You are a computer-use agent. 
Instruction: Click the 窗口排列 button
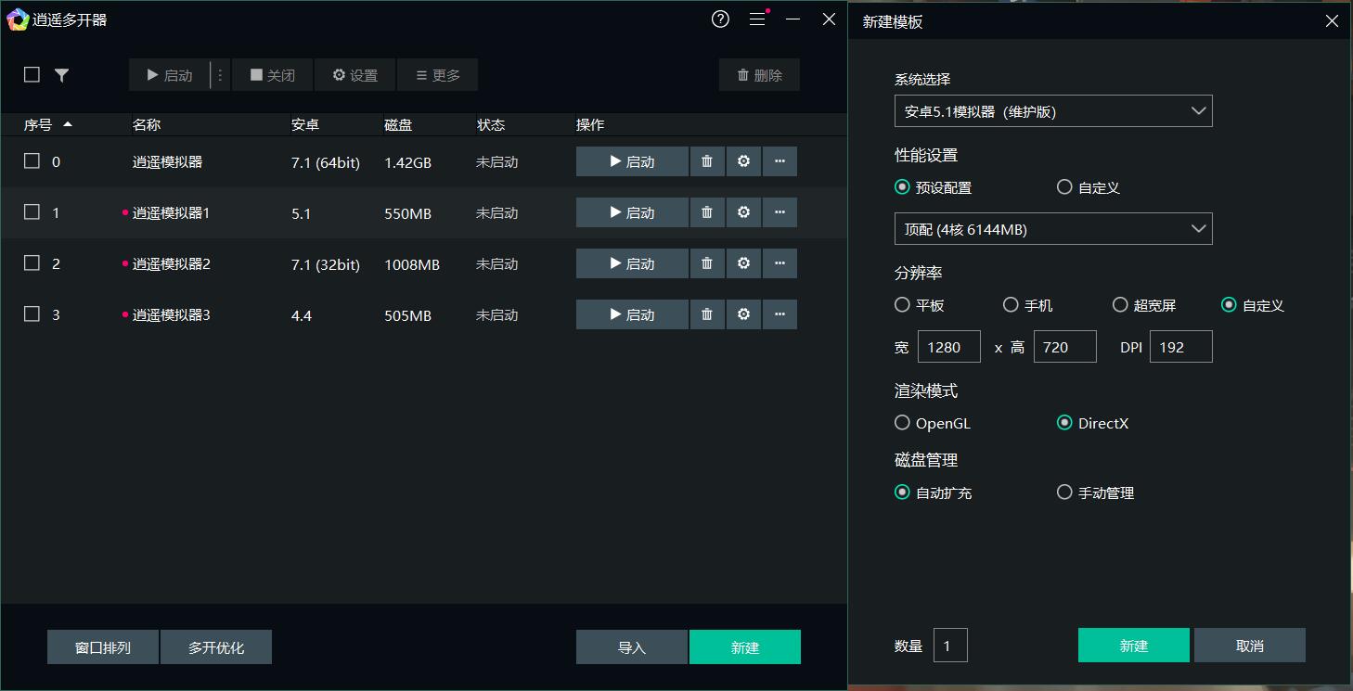[103, 647]
